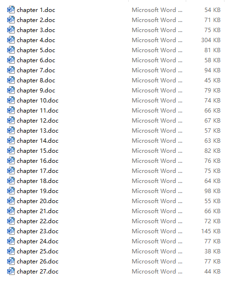Click the chapter 12.doc file name

38,121
